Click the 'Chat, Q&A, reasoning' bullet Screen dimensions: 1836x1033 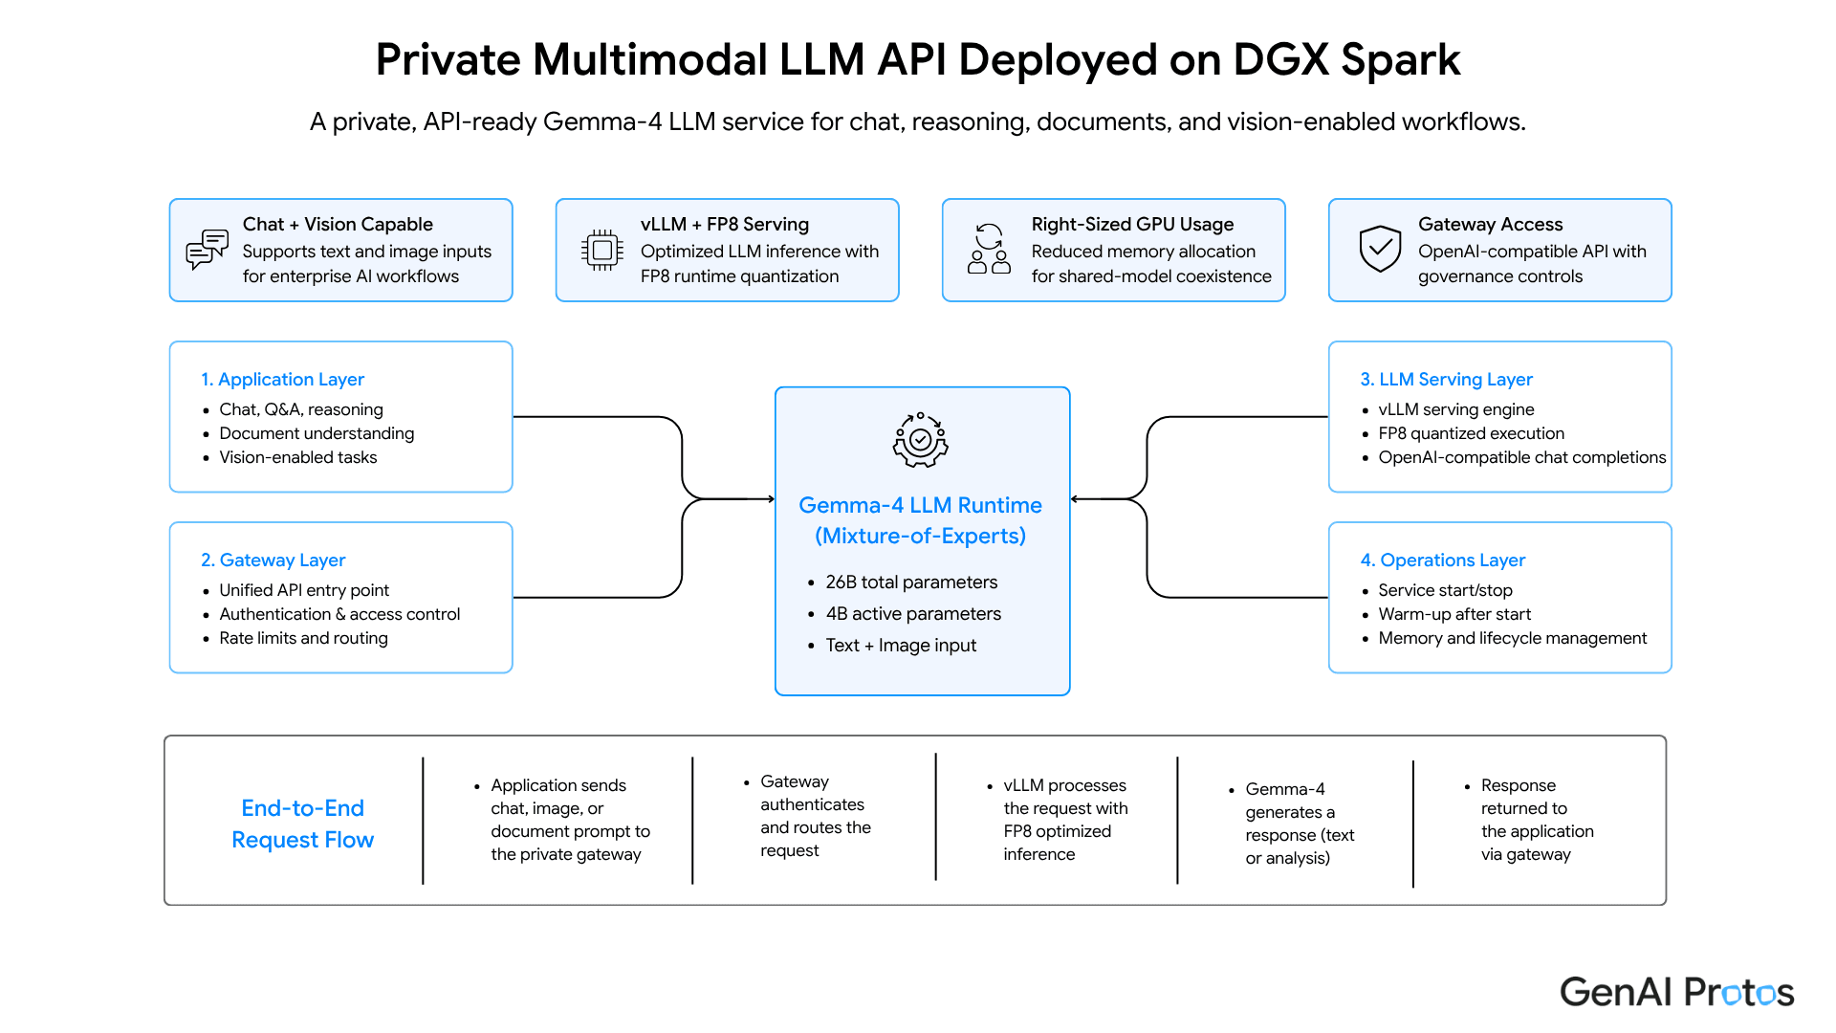coord(301,409)
